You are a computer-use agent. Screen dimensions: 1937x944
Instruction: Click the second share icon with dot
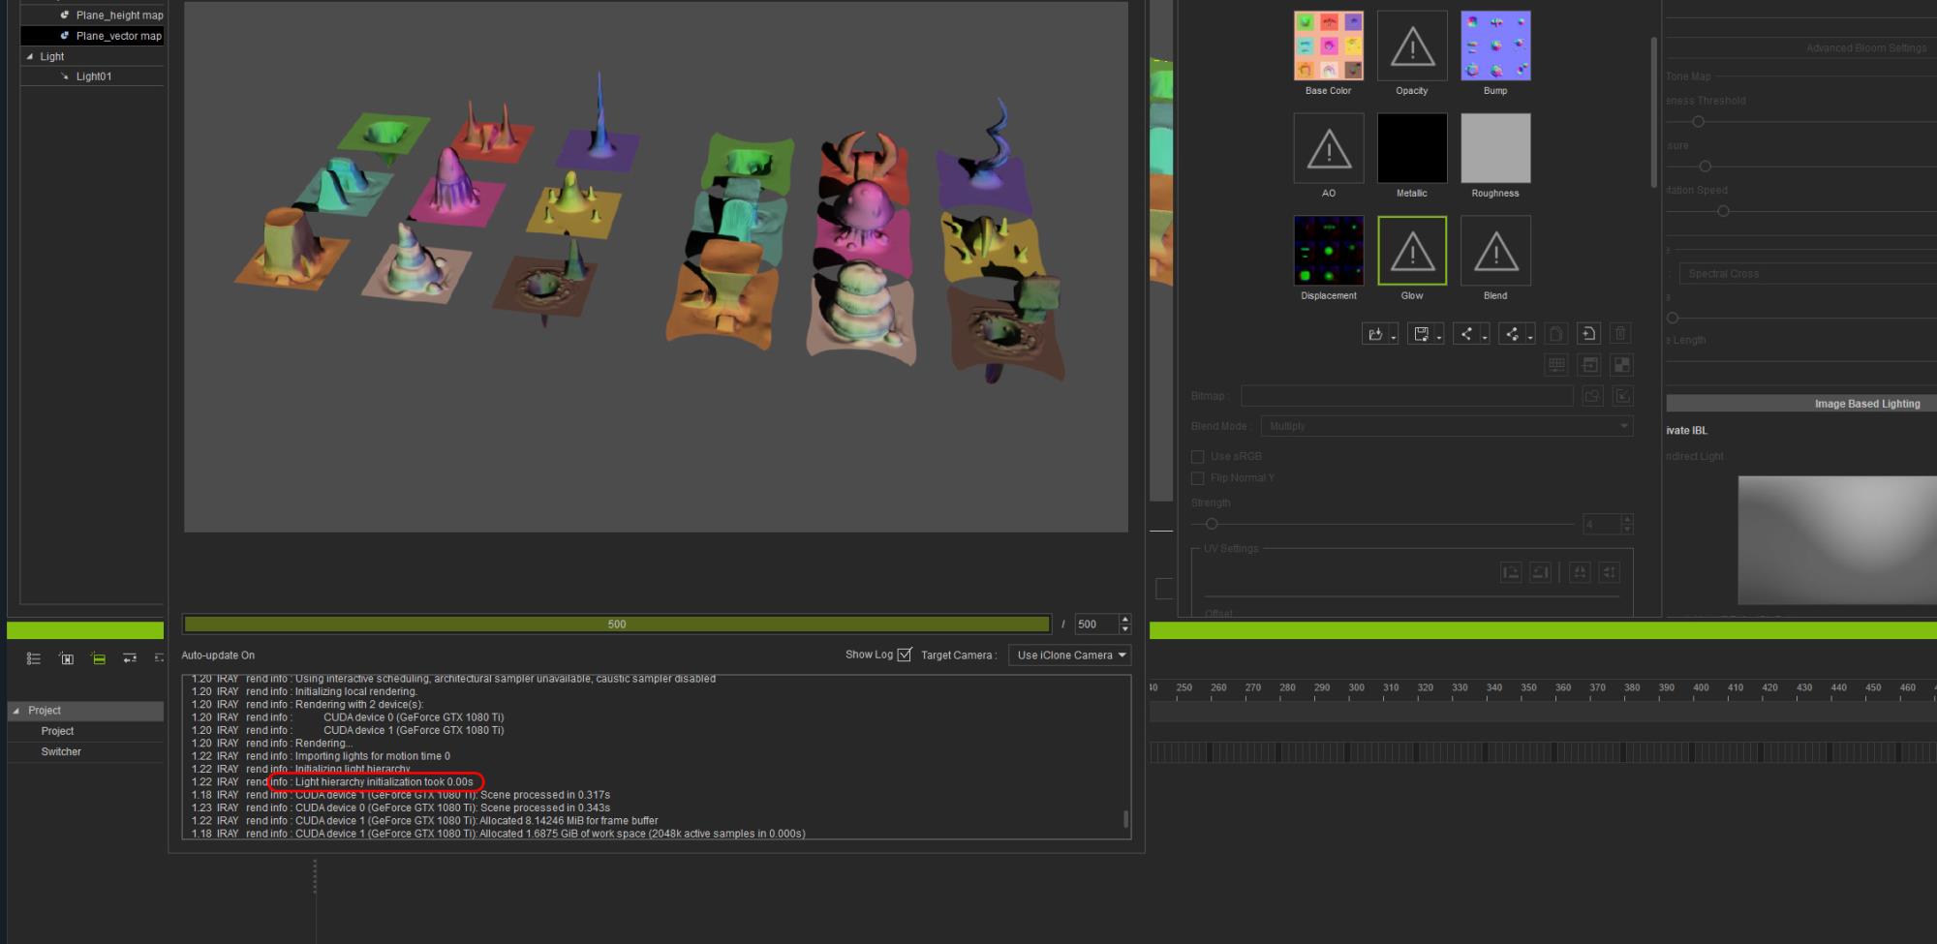coord(1512,334)
